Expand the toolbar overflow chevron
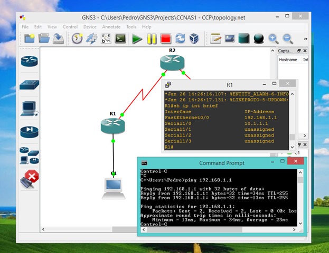Viewport: 329px width, 253px height. pyautogui.click(x=305, y=39)
